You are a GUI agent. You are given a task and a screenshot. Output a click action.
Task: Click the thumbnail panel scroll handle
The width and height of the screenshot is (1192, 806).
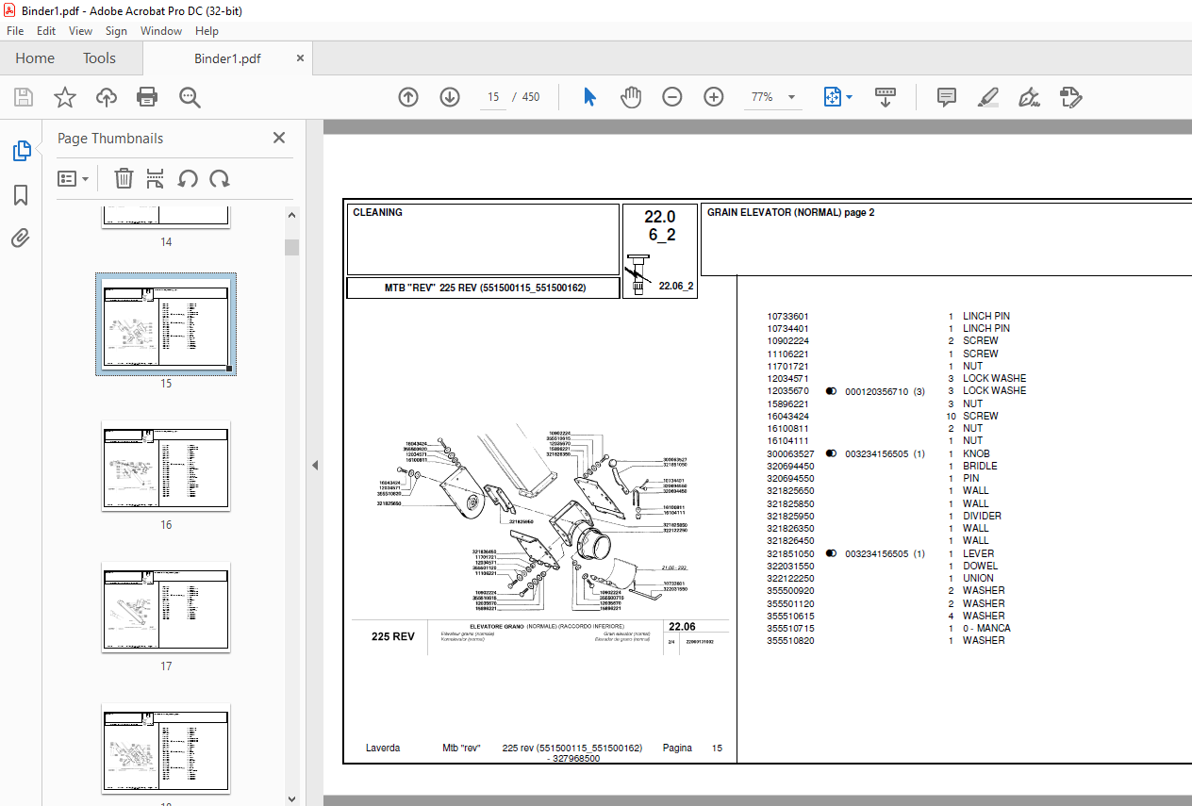pyautogui.click(x=292, y=247)
